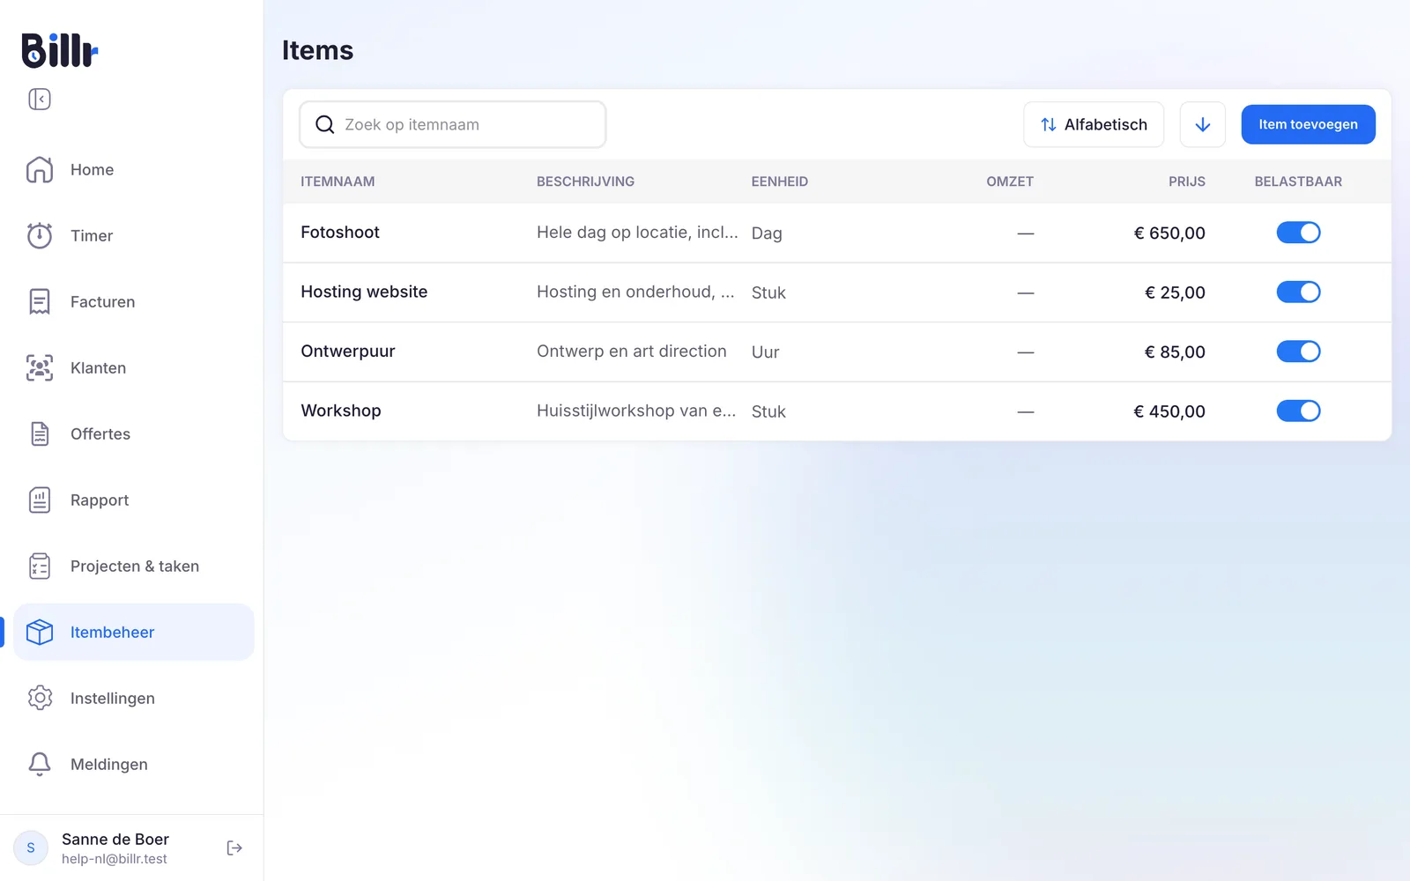Focus the Zoek op itemnaam search field

[x=453, y=124]
